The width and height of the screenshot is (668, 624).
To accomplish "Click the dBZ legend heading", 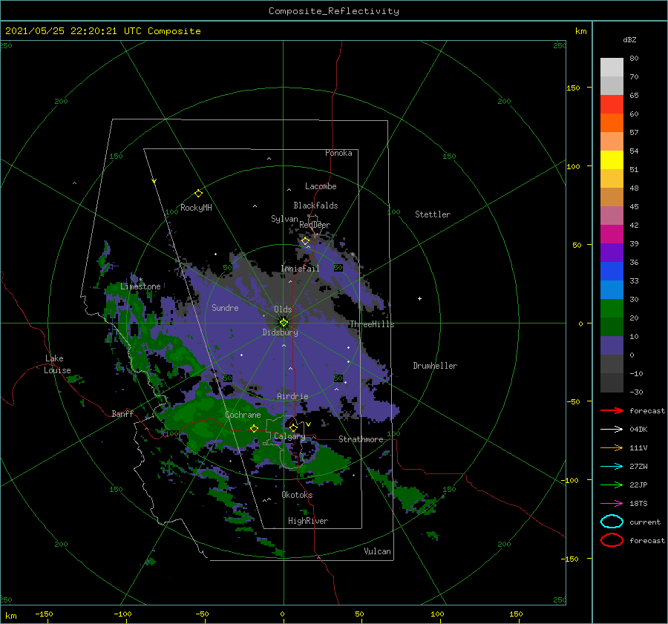I will [x=629, y=39].
